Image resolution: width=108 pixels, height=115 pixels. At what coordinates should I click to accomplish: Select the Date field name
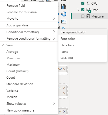coord(95,10)
